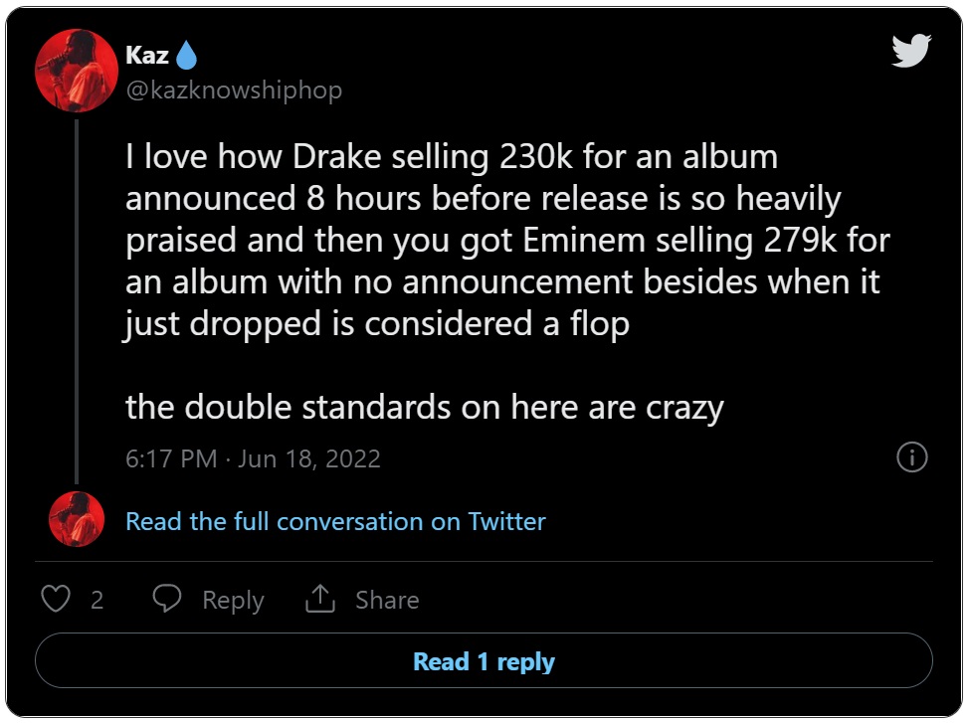Click the Twitter bird logo
970x723 pixels.
click(911, 50)
